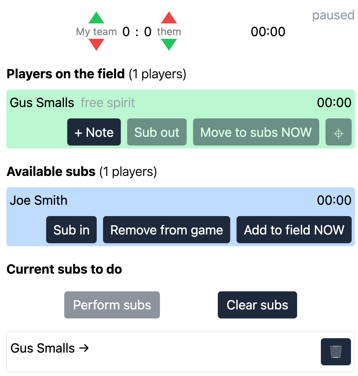Click the green down arrow to decrease them score
The width and height of the screenshot is (358, 376).
[x=169, y=43]
